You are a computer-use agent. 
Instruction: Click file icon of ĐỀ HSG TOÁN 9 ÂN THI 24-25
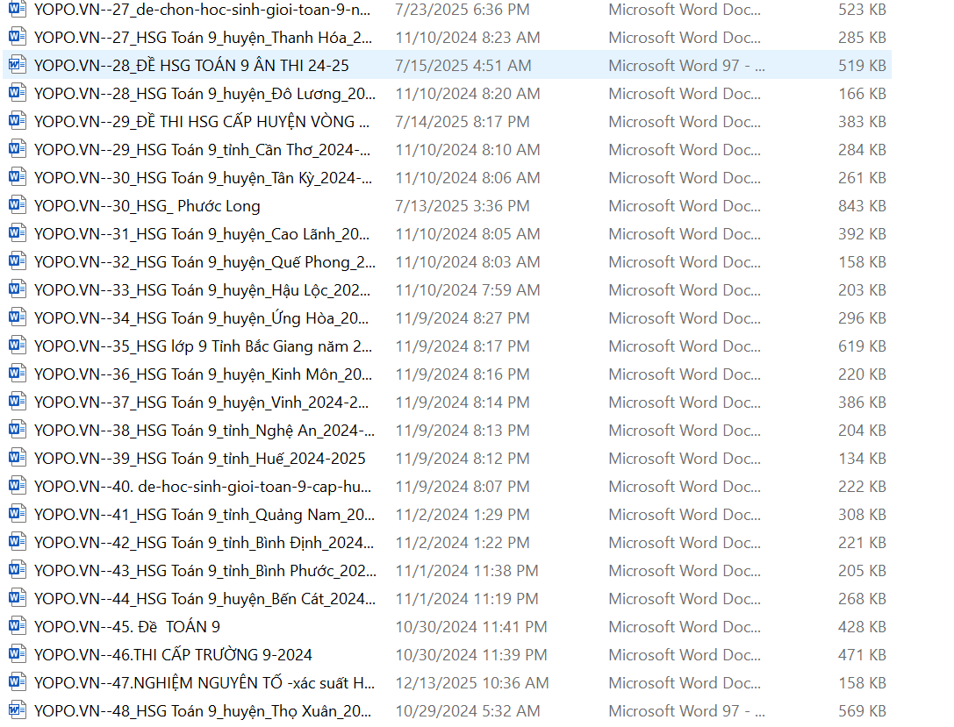(17, 65)
